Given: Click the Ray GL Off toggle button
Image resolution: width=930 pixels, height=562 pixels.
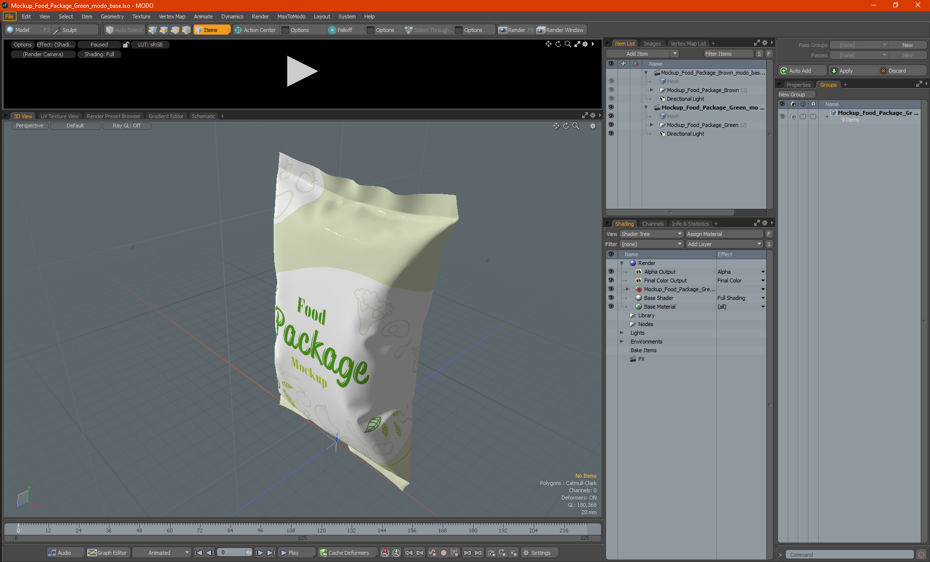Looking at the screenshot, I should pyautogui.click(x=127, y=125).
